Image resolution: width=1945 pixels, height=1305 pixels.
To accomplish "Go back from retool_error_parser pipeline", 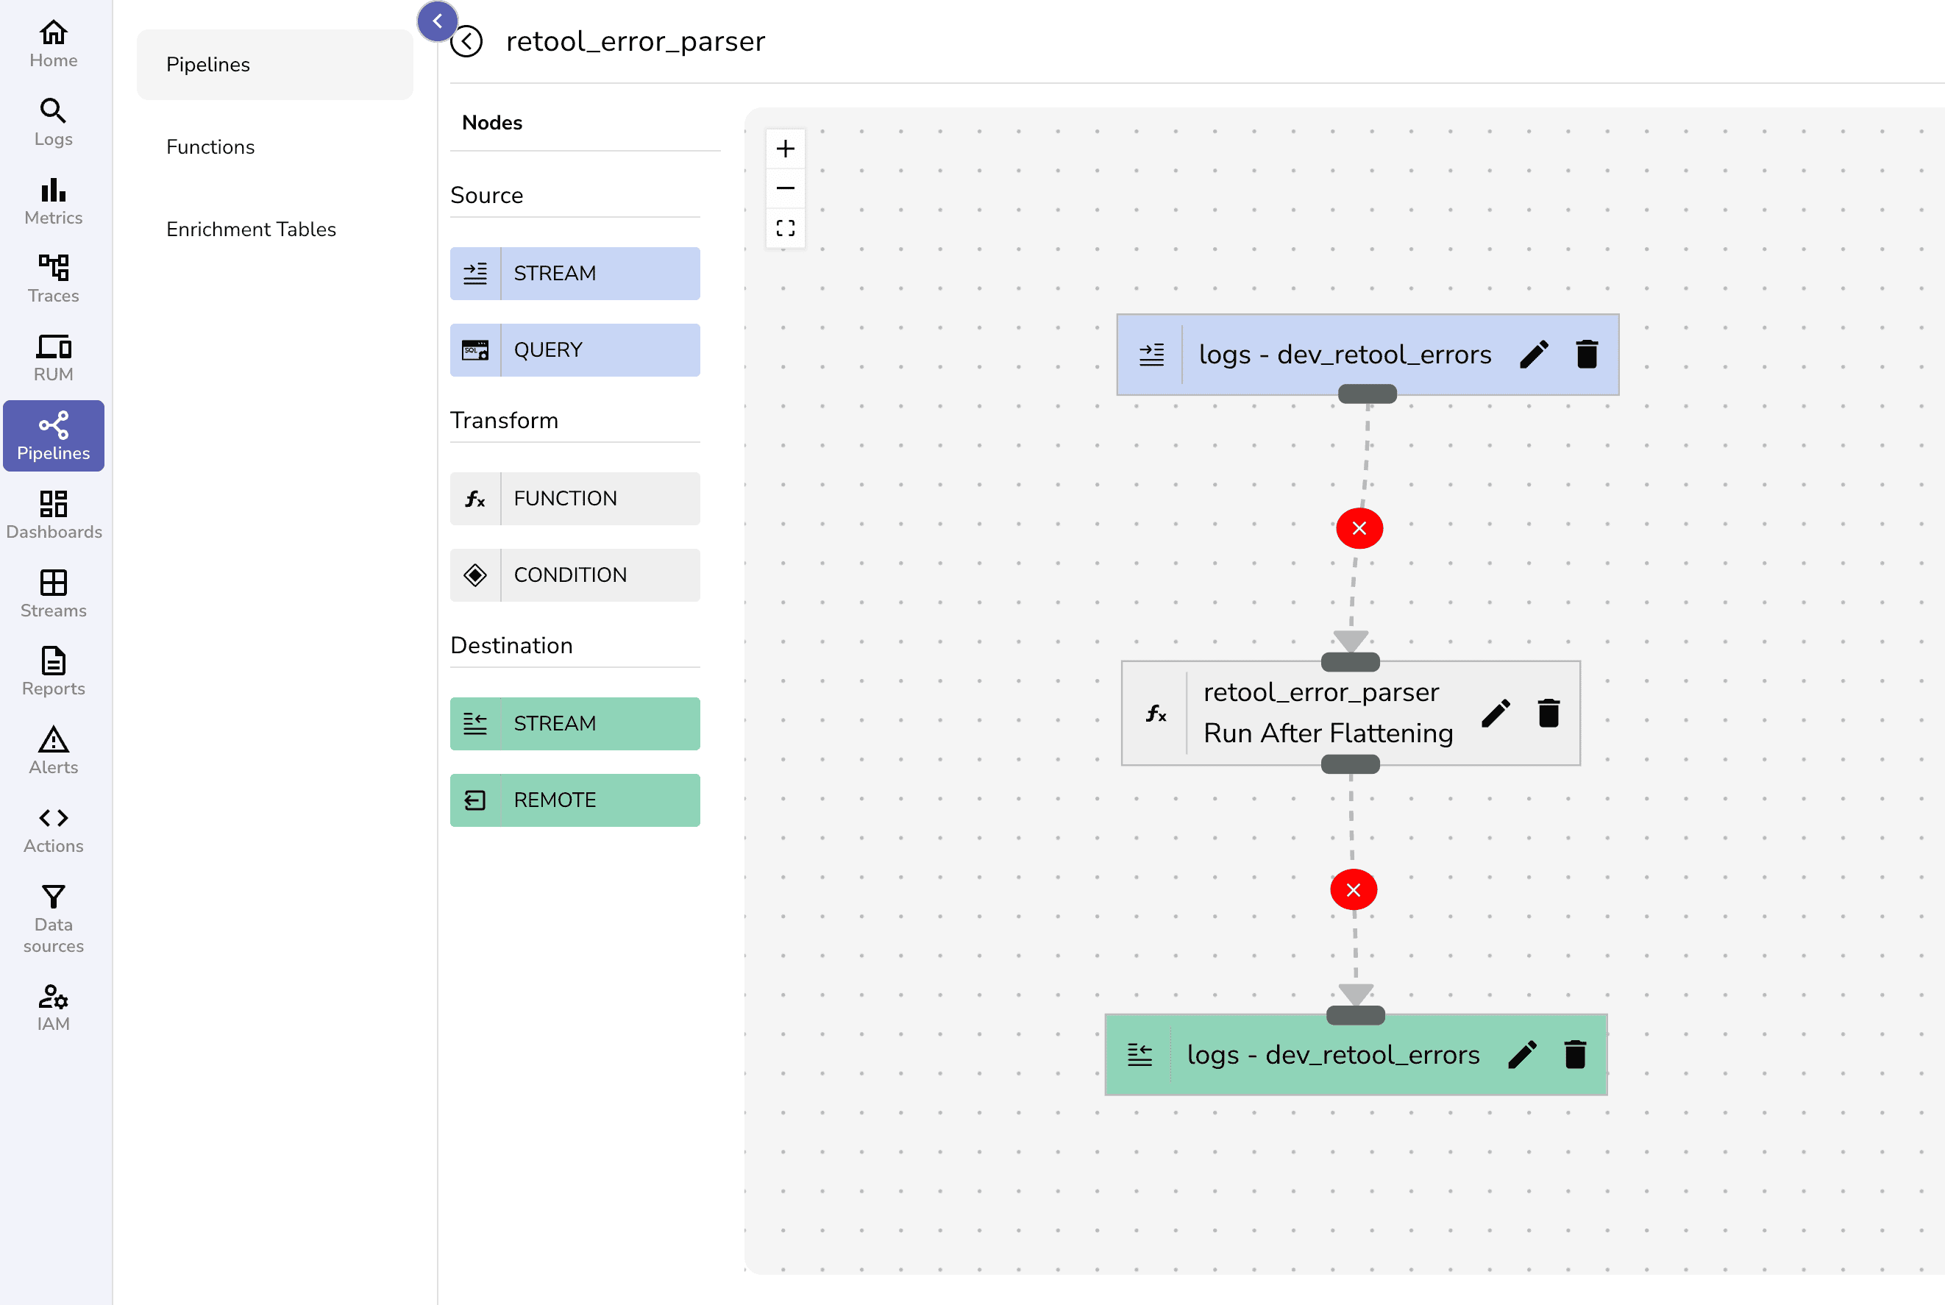I will (x=467, y=40).
